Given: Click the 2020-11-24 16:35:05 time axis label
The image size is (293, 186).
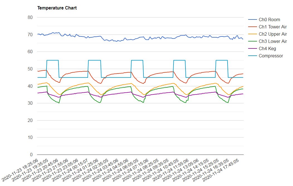Looking at the screenshot, I should 211,170.
